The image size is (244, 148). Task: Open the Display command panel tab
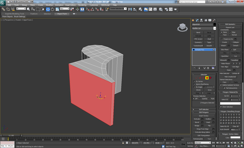coord(210,20)
